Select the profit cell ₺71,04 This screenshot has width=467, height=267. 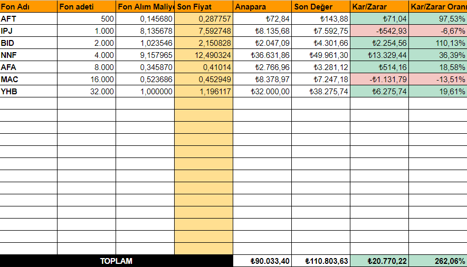point(379,19)
